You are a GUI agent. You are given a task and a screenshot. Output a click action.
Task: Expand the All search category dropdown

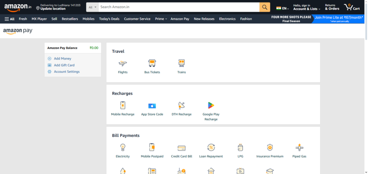pyautogui.click(x=92, y=7)
